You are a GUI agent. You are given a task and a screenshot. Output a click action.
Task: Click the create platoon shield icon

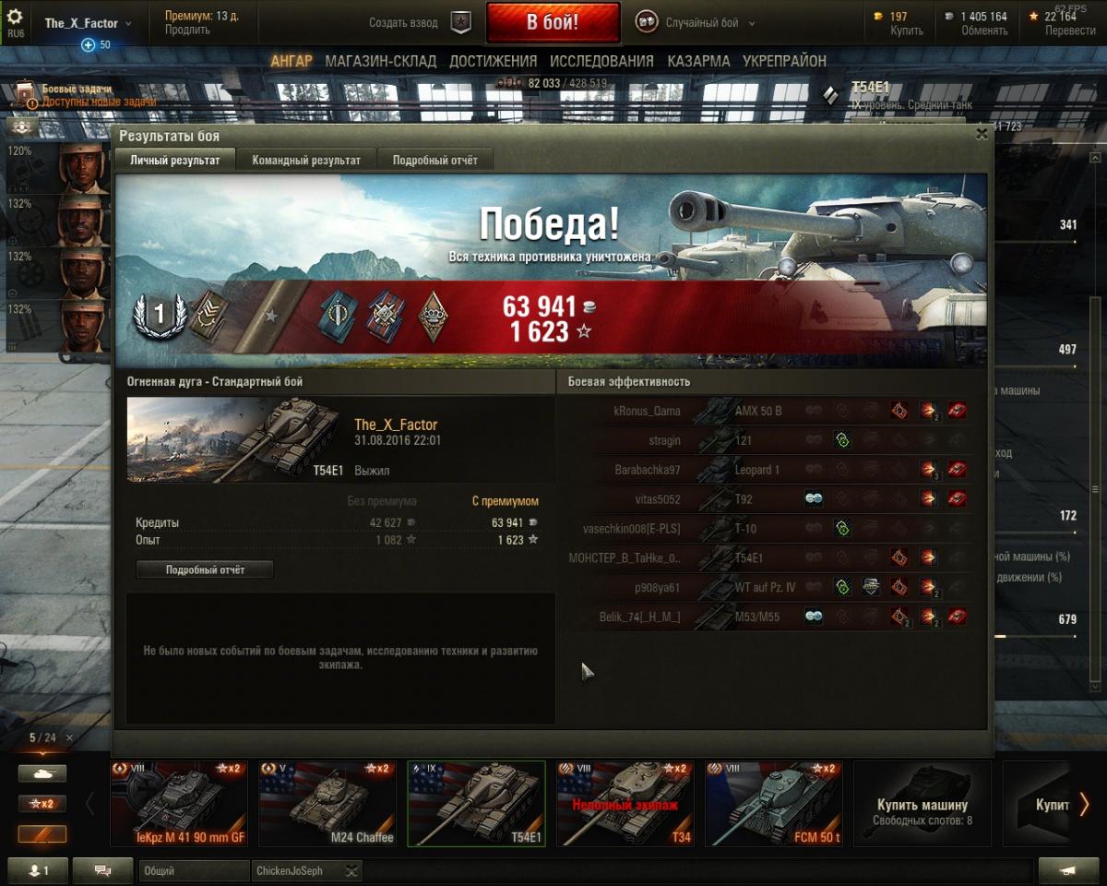point(461,22)
